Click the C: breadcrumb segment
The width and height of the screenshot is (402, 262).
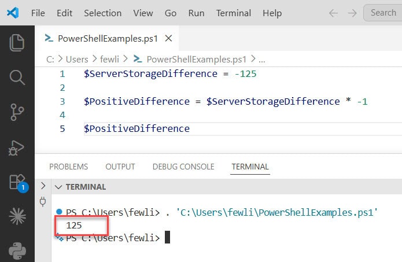(x=50, y=60)
